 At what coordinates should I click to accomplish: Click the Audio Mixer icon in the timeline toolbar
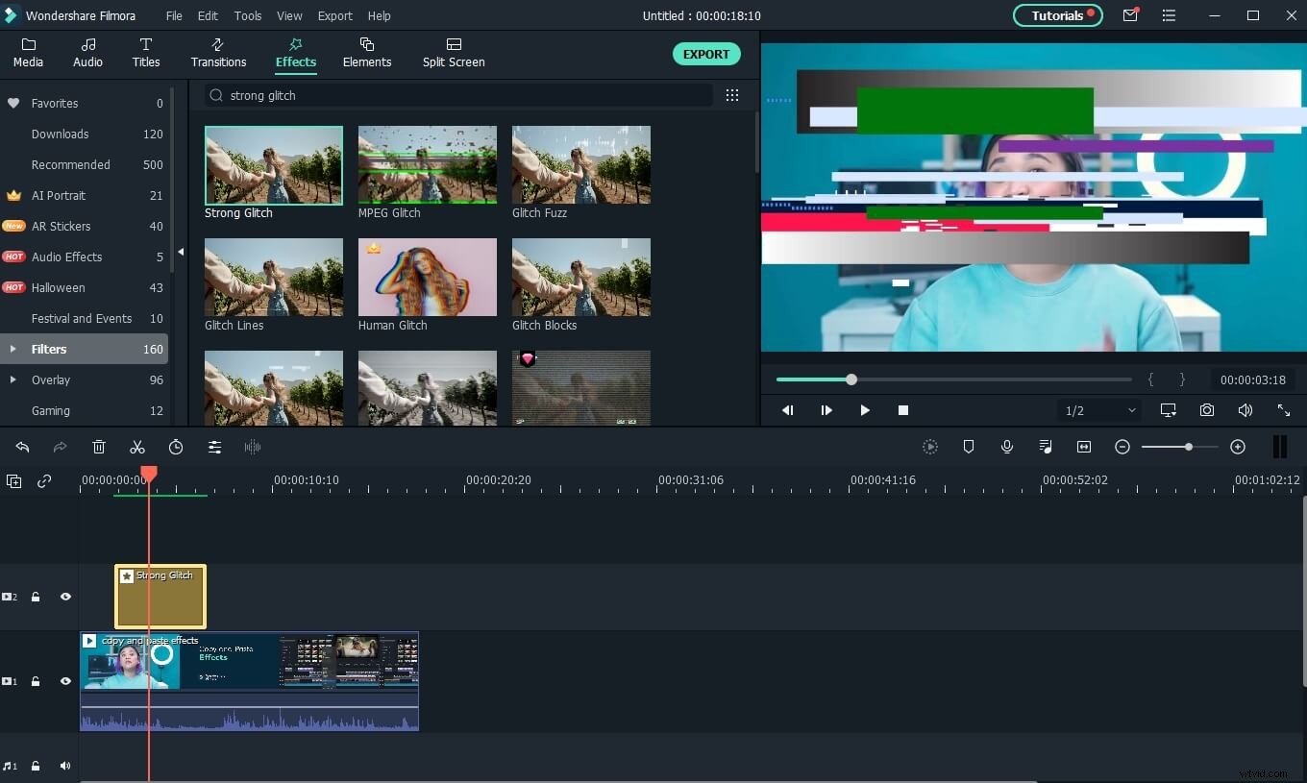[x=1046, y=447]
